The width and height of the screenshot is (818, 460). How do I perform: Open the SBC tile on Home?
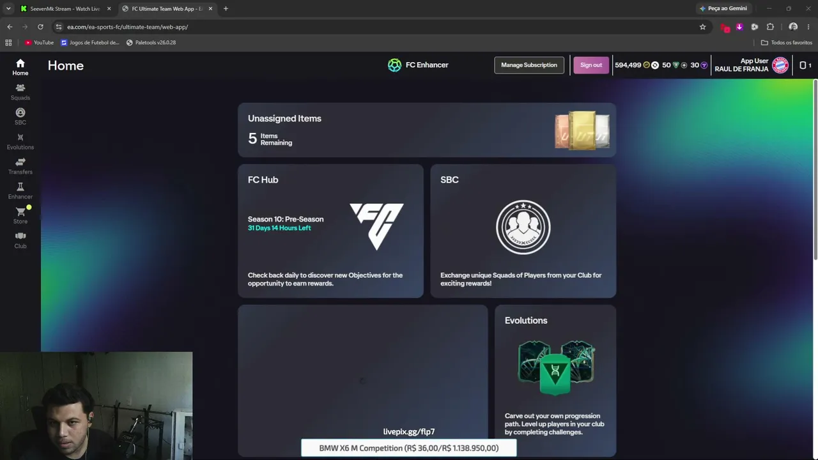click(523, 231)
